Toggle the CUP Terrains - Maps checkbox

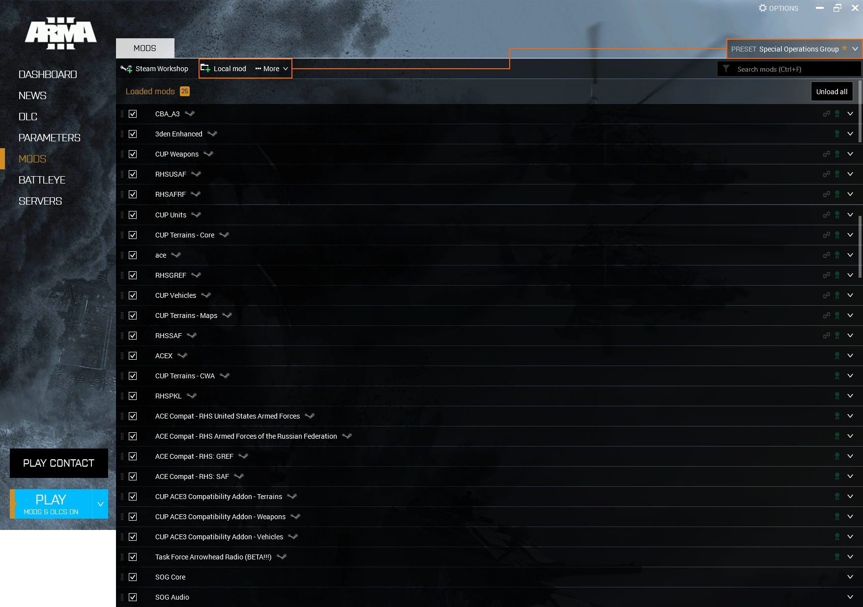tap(133, 316)
